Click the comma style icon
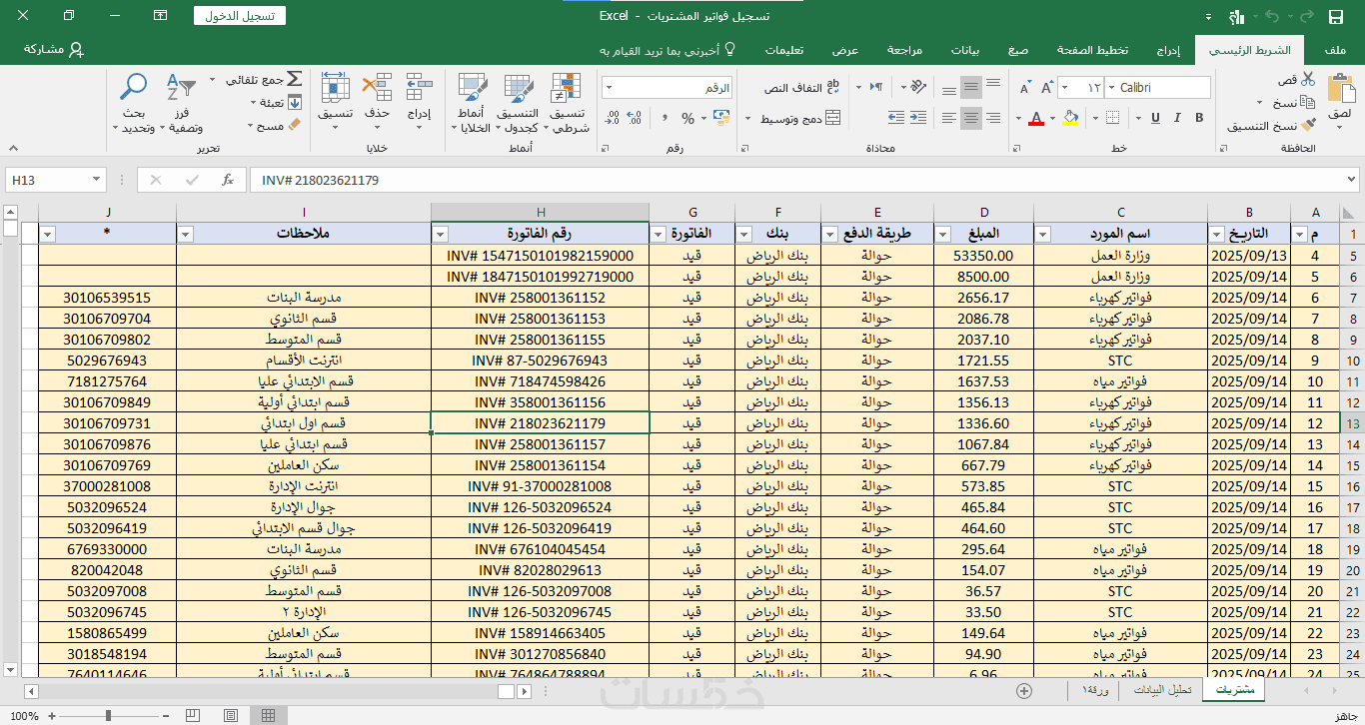This screenshot has width=1365, height=725. (665, 118)
